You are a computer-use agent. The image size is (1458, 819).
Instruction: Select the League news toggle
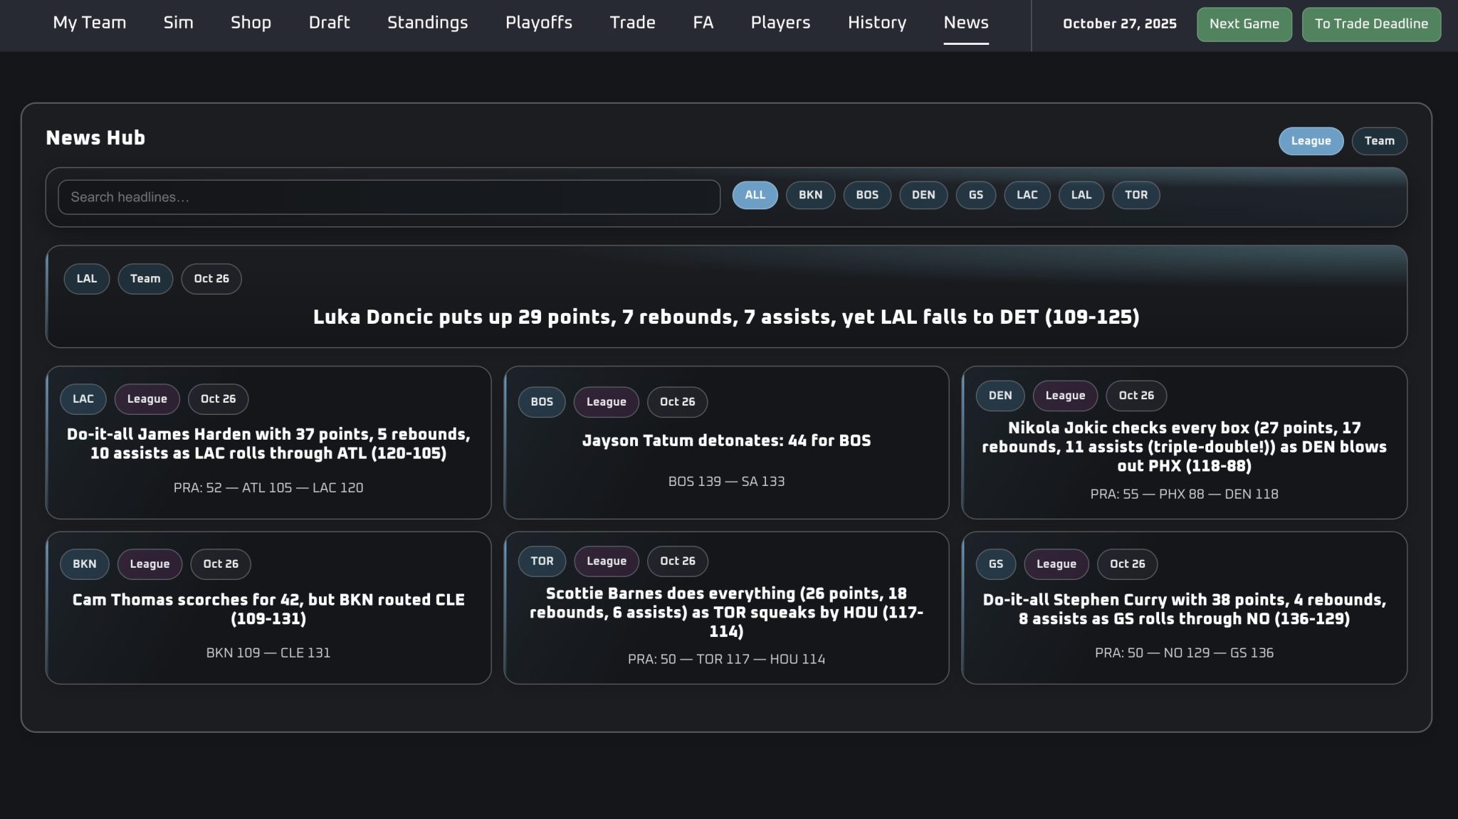pos(1310,141)
